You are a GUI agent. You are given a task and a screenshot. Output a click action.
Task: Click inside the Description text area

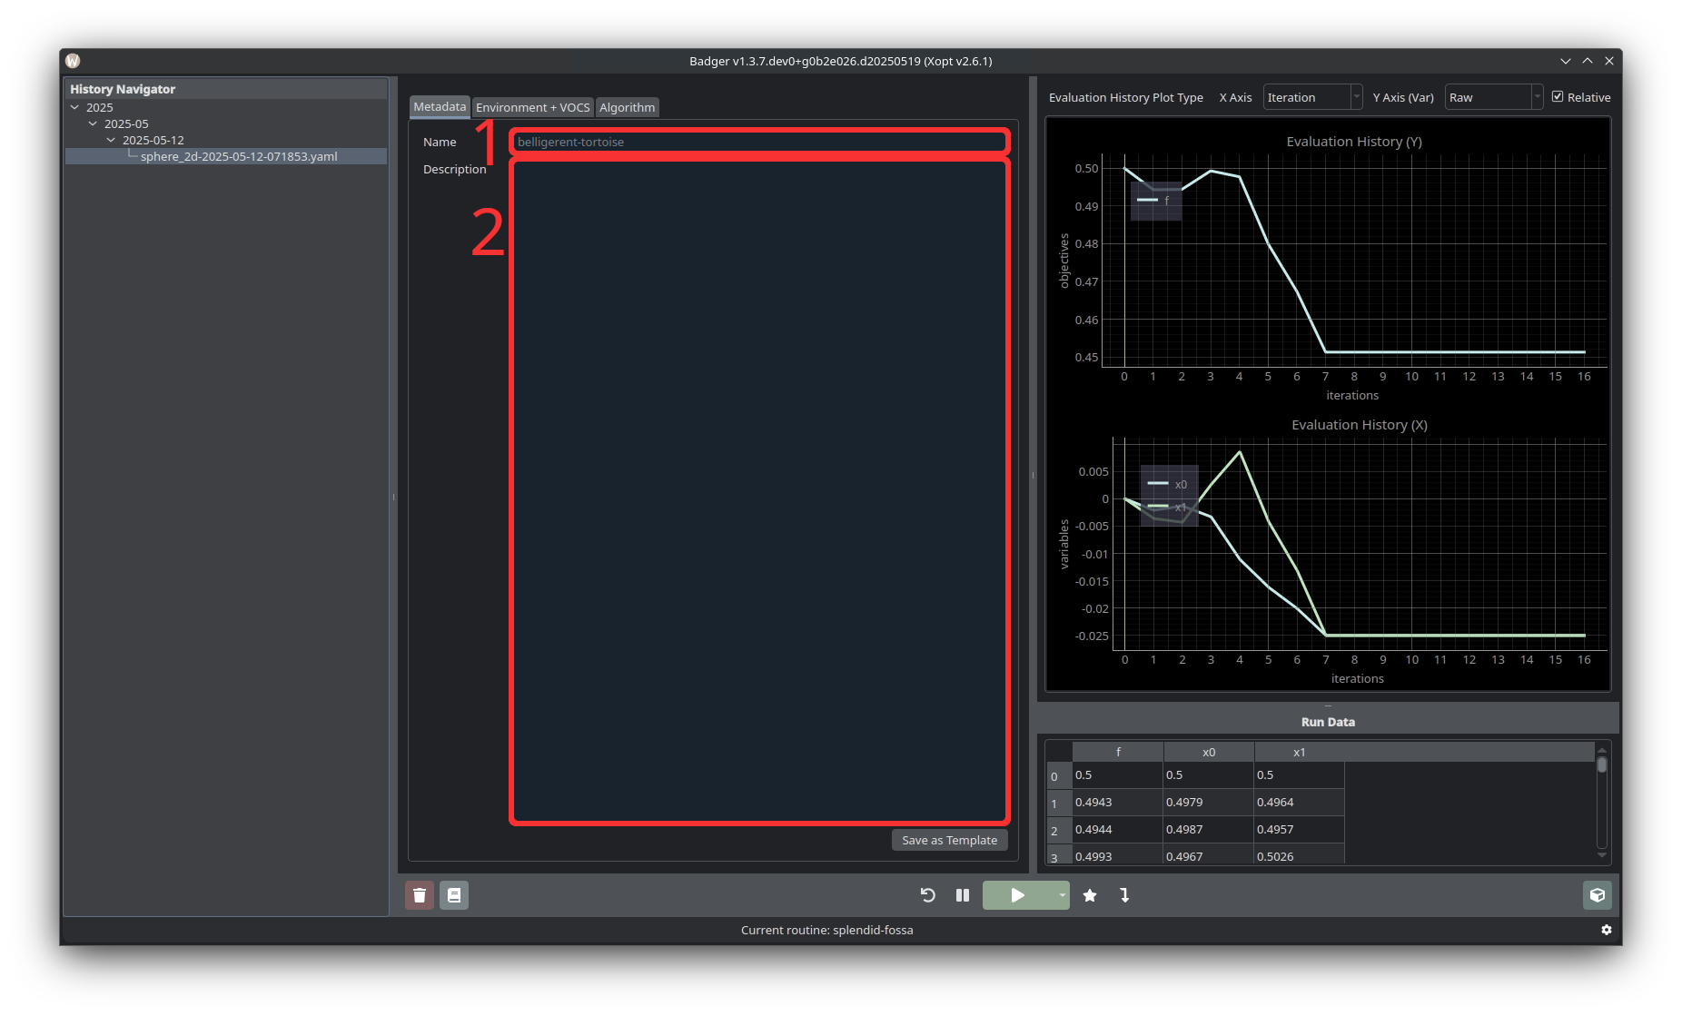click(759, 491)
